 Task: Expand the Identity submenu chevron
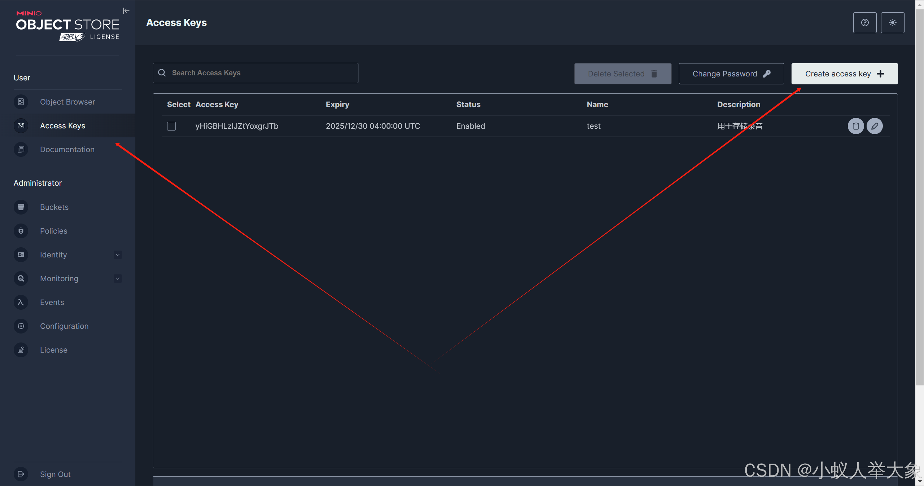pos(118,255)
